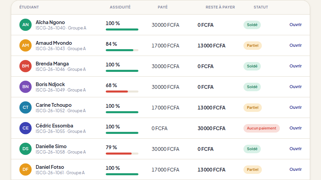This screenshot has height=180, width=321.
Task: Click ID ISCG-26-1055 · Groupe A
Action: [61, 132]
